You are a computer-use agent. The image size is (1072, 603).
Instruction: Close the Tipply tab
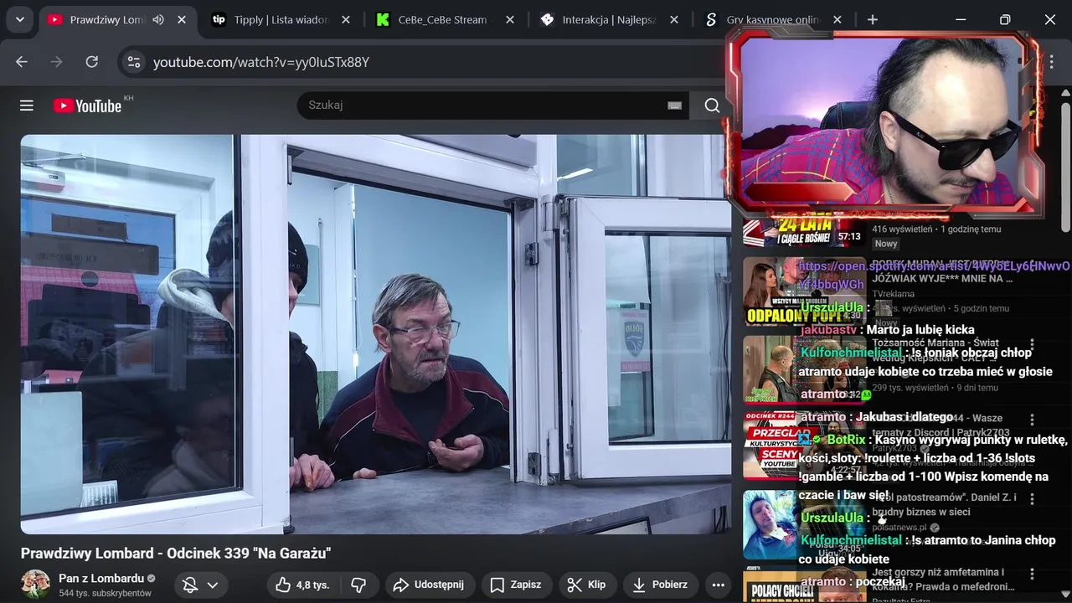pyautogui.click(x=346, y=19)
